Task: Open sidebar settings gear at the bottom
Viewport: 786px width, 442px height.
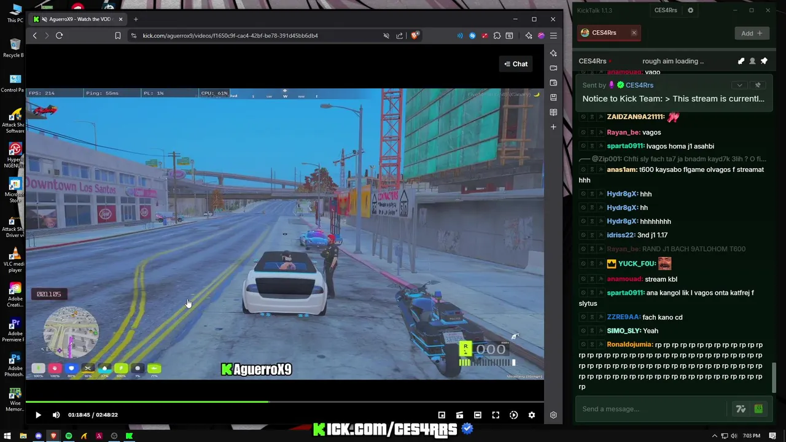Action: (553, 415)
